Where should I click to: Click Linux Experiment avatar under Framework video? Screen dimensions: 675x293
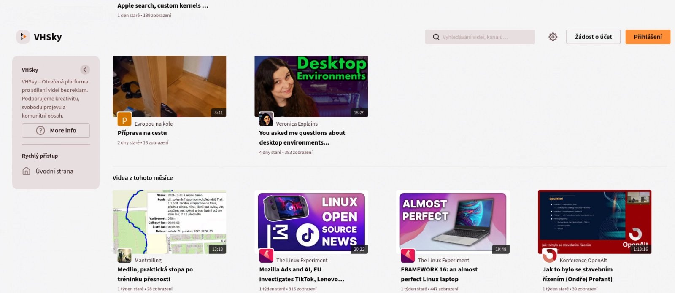point(408,256)
